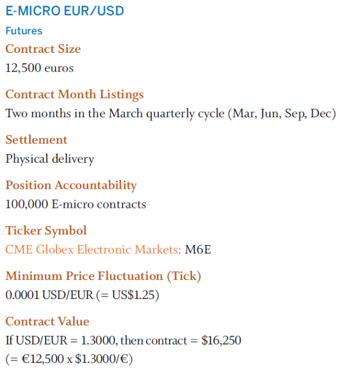The height and width of the screenshot is (375, 351).
Task: Select the Settlement heading
Action: point(36,139)
